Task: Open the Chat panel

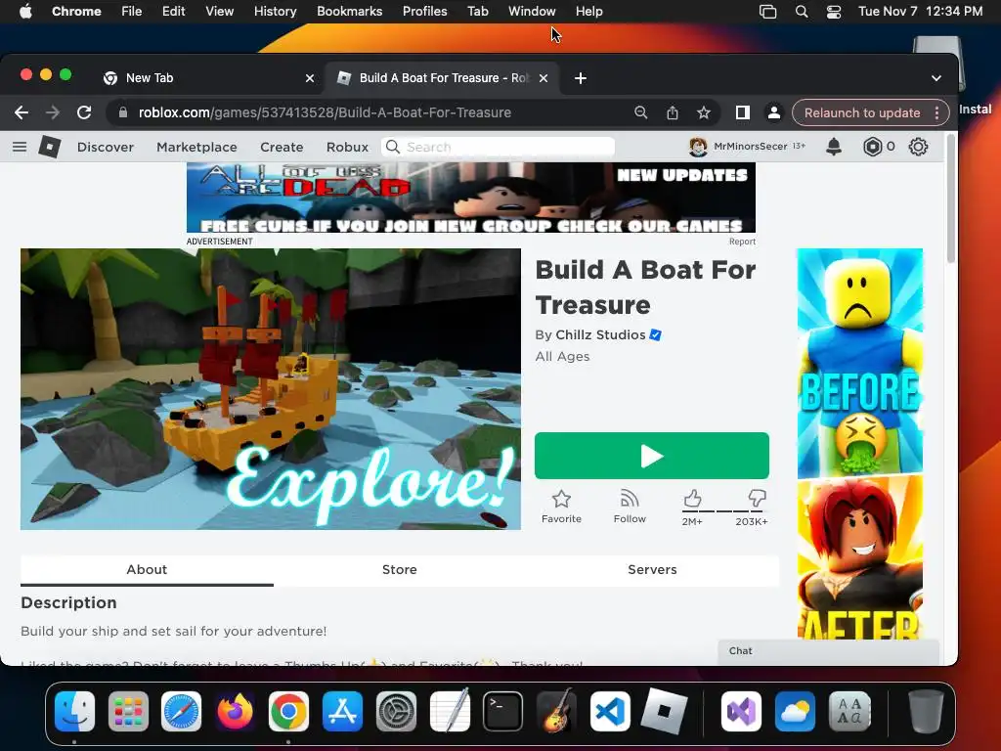Action: point(828,650)
